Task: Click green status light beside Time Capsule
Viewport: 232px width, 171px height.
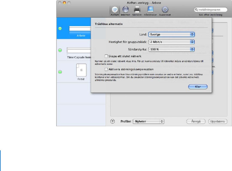Action: point(60,50)
